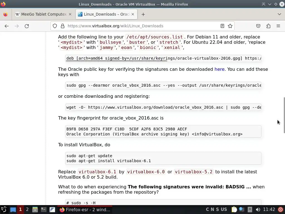Reload the current page
The width and height of the screenshot is (285, 214).
tap(27, 26)
